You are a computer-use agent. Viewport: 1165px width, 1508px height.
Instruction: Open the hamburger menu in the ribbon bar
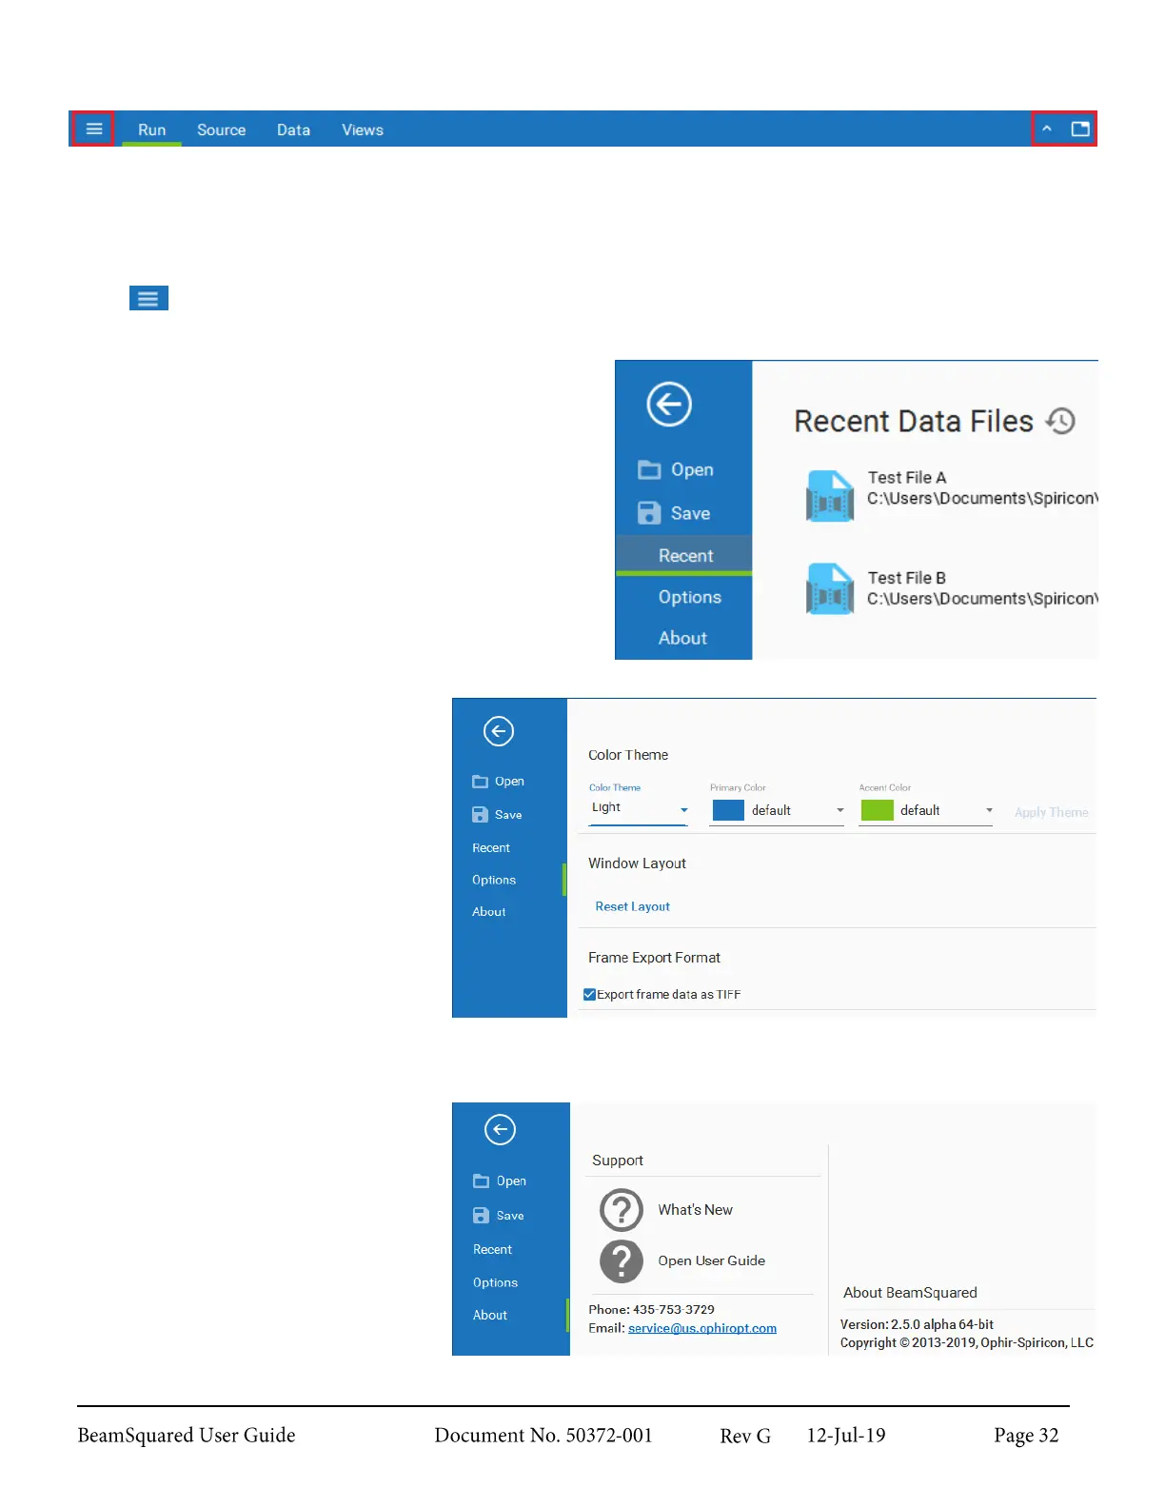[93, 129]
